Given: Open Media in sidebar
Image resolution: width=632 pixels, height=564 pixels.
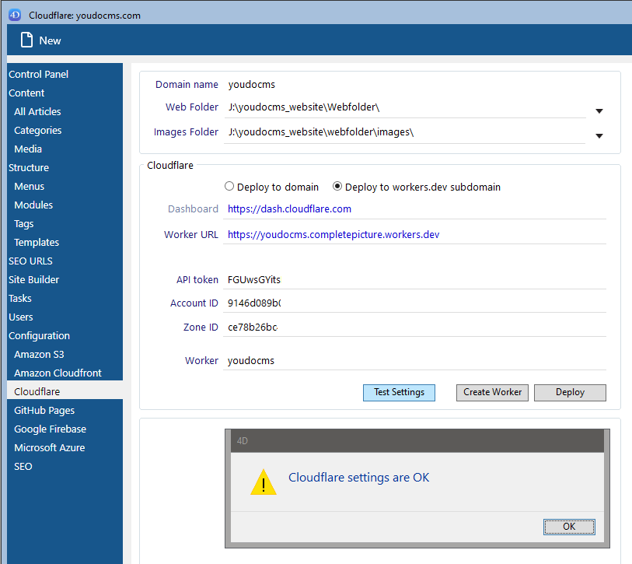Looking at the screenshot, I should 28,149.
